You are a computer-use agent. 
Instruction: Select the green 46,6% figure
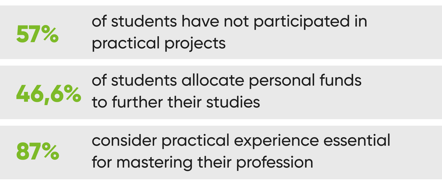[49, 94]
